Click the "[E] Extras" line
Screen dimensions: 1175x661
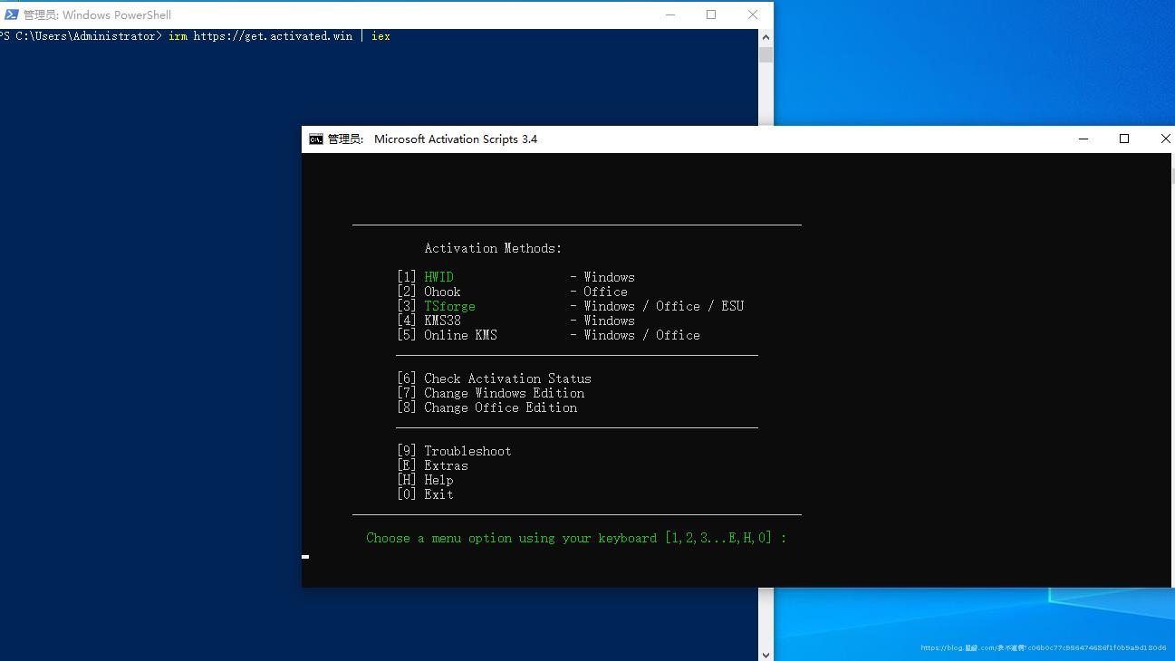pyautogui.click(x=432, y=465)
